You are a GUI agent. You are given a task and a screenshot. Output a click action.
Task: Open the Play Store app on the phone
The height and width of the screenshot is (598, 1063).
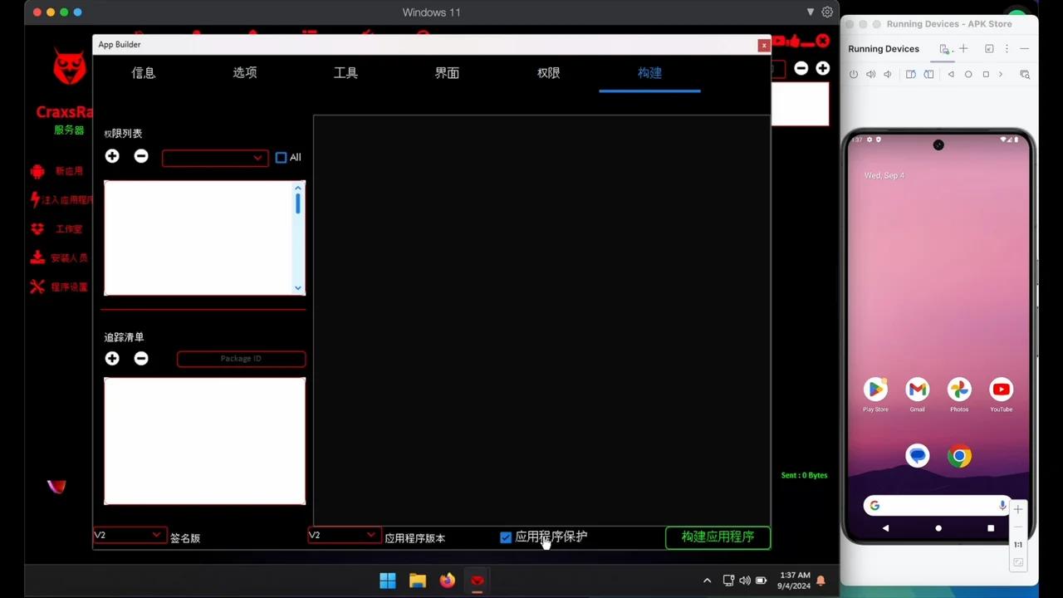875,390
